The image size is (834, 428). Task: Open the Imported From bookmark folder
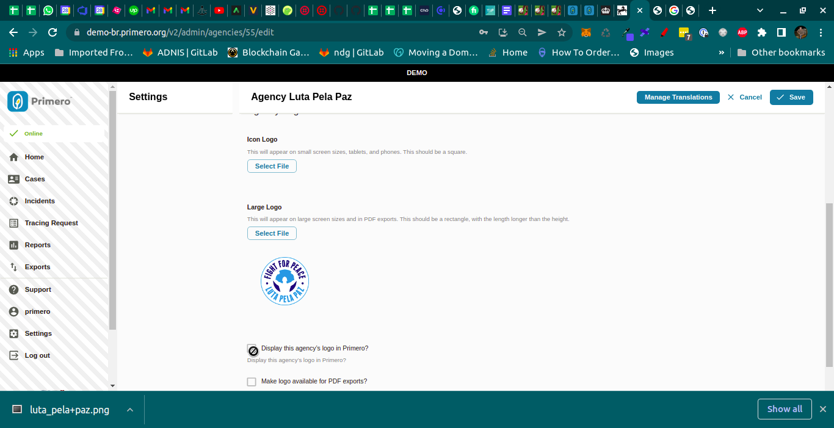click(x=93, y=53)
